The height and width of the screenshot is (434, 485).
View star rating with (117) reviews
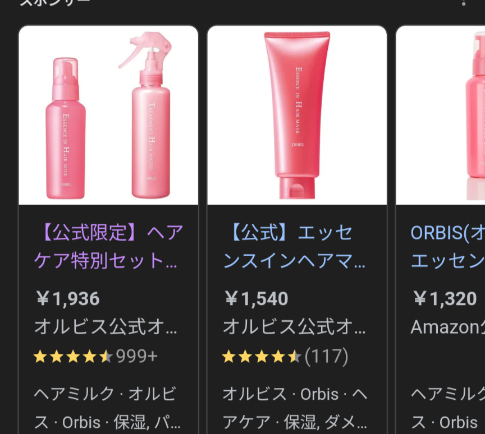tap(262, 356)
